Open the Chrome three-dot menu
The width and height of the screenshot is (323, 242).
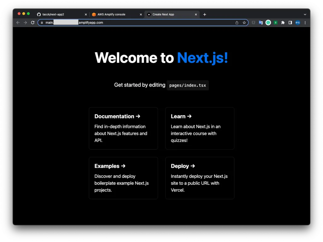point(305,23)
